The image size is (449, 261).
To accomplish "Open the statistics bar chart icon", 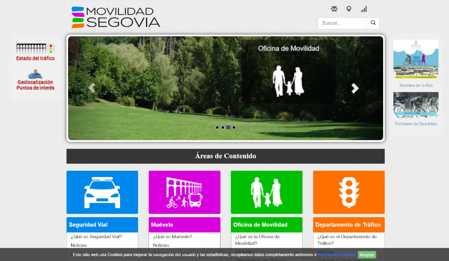I will [363, 9].
